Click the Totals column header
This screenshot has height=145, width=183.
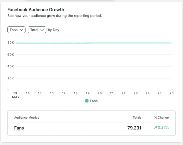137,118
